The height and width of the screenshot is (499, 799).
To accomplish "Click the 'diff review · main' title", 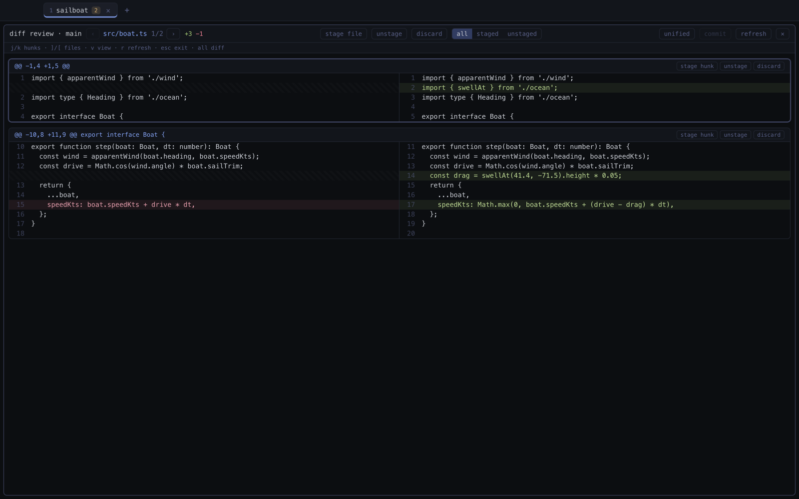I will click(45, 34).
